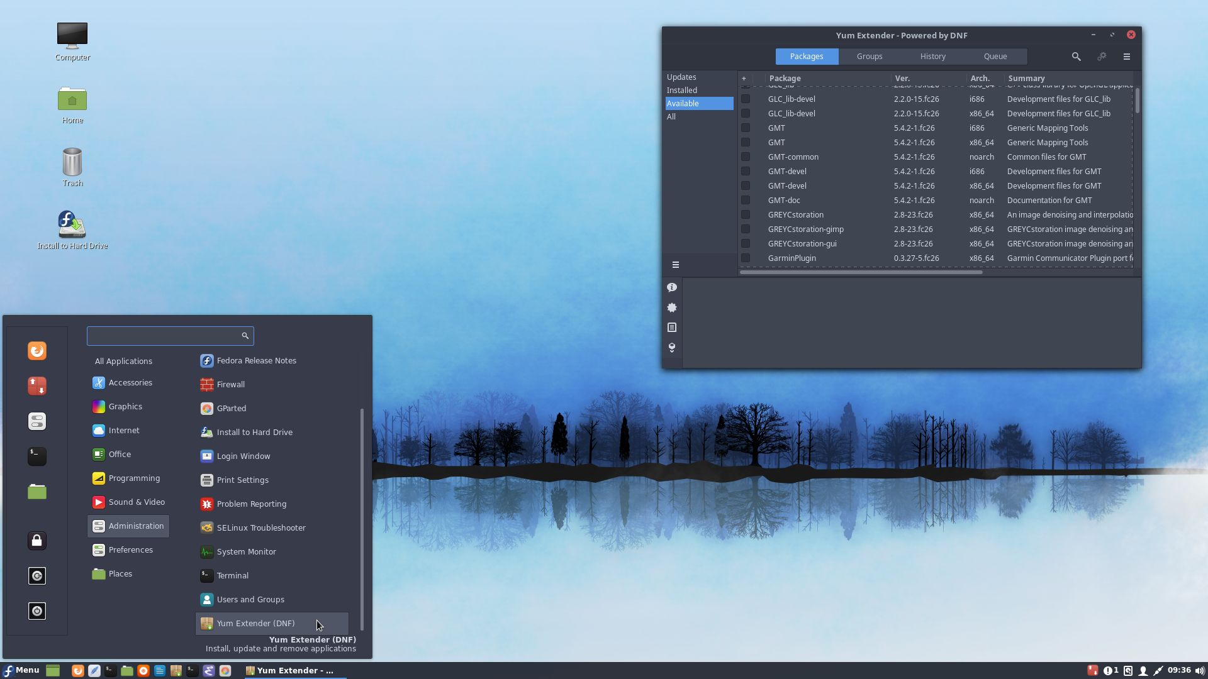
Task: Click the application menu vertical scrollbar
Action: (362, 519)
